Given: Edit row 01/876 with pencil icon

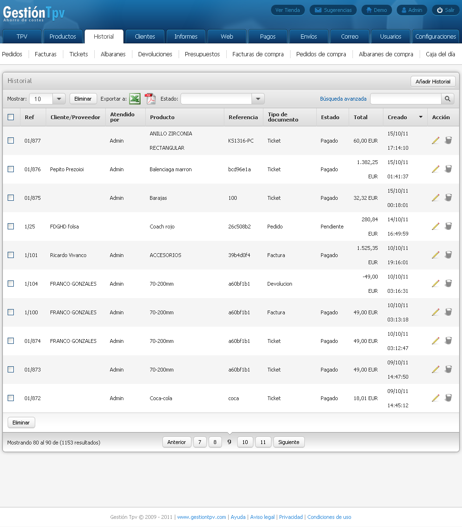Looking at the screenshot, I should (435, 169).
